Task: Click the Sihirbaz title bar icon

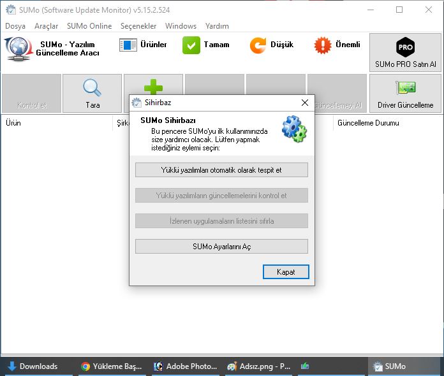Action: click(x=137, y=103)
